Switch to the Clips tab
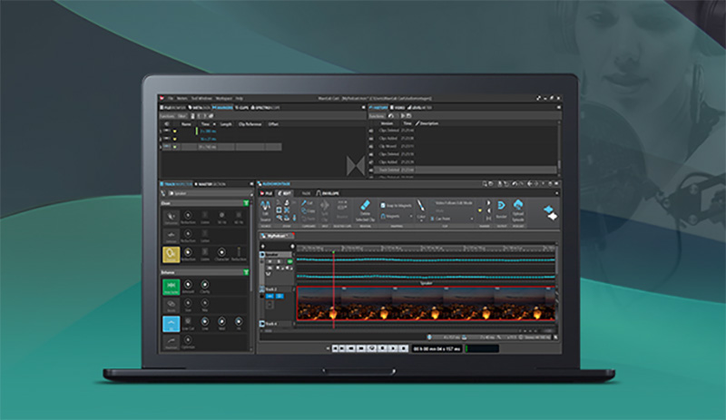The image size is (726, 420). click(x=241, y=107)
